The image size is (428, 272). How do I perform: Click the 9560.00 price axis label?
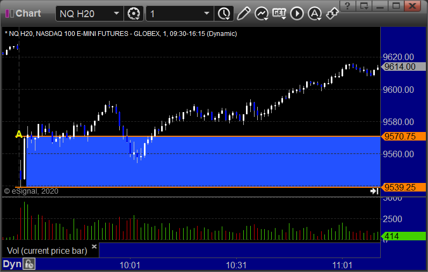point(398,154)
